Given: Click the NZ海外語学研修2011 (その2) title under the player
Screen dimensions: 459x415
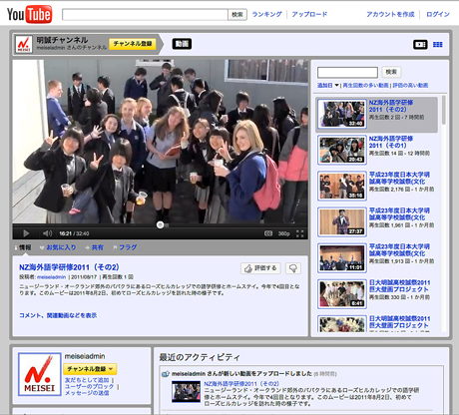Looking at the screenshot, I should coord(69,267).
